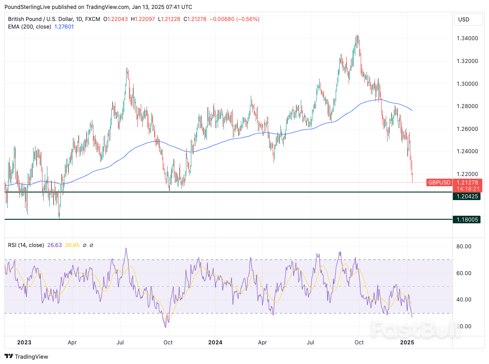Open the USD currency selector

(x=468, y=20)
